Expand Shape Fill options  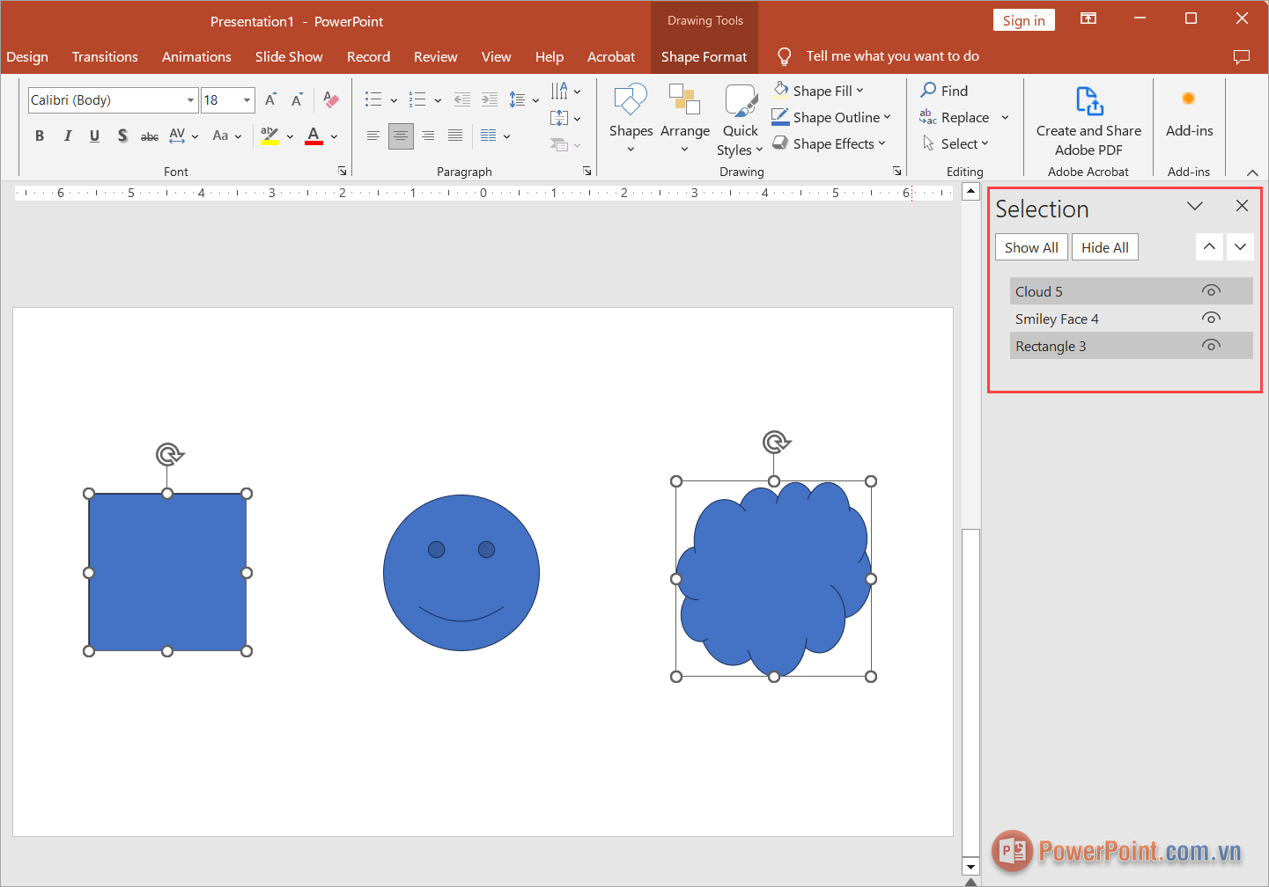coord(860,91)
